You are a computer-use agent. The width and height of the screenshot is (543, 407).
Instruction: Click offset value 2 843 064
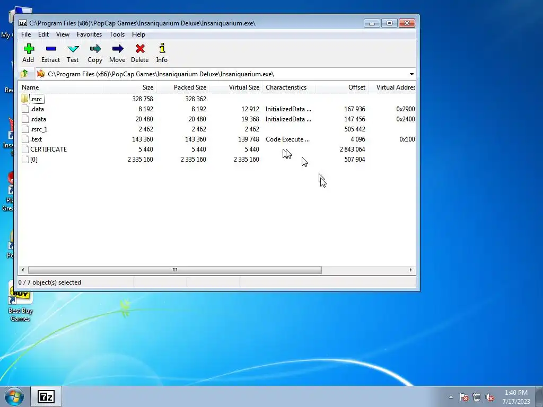tap(353, 149)
